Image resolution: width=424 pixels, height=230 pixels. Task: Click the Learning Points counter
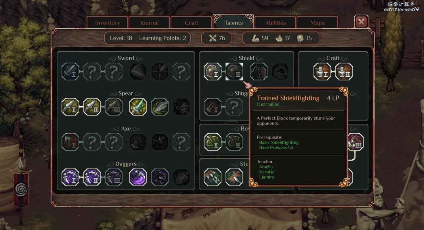(x=163, y=38)
